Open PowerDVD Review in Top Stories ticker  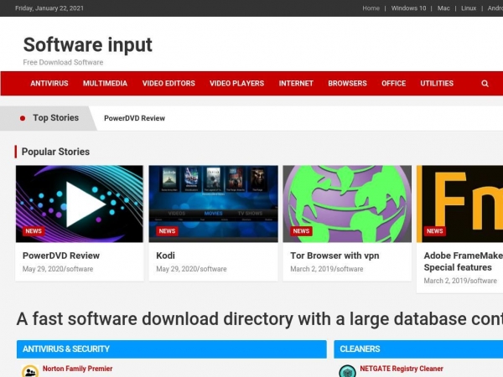[x=134, y=118]
